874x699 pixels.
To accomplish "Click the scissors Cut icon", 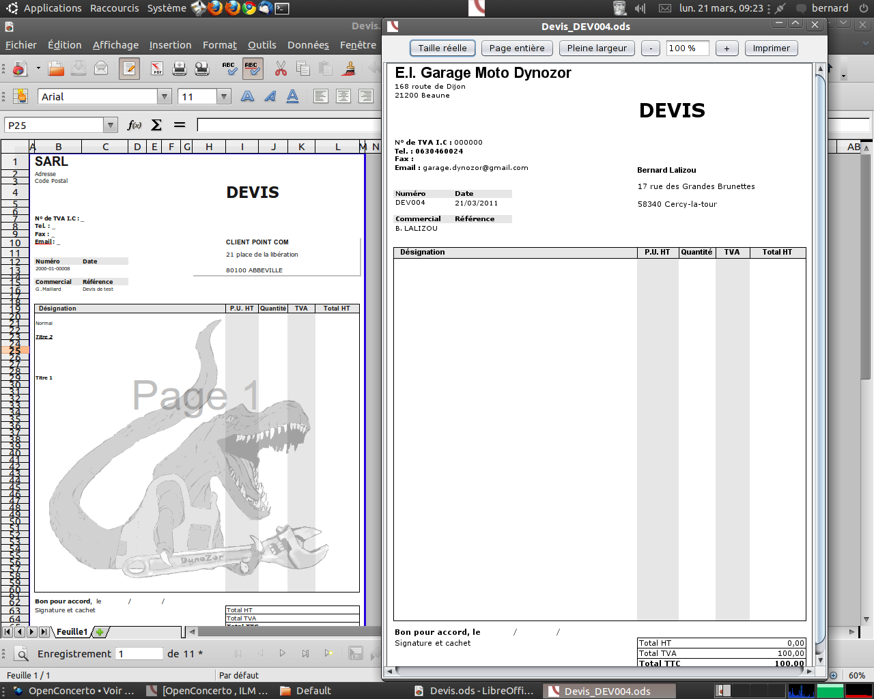I will pos(281,68).
